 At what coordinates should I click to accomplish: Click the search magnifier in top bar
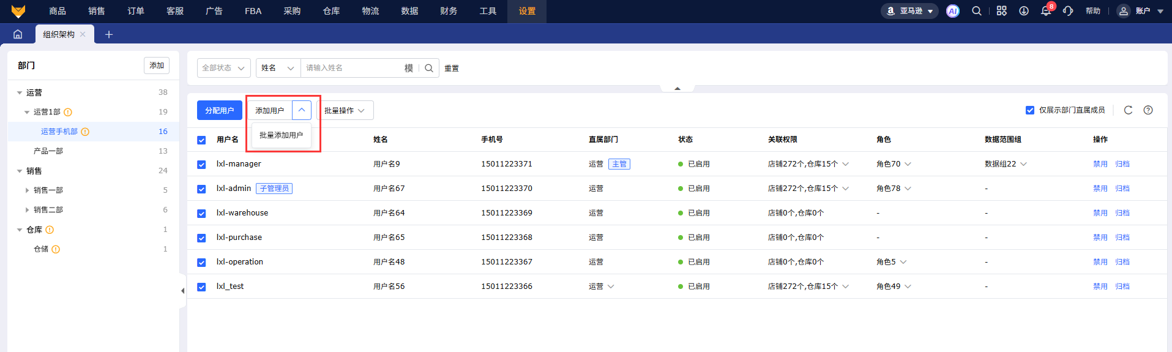coord(977,11)
